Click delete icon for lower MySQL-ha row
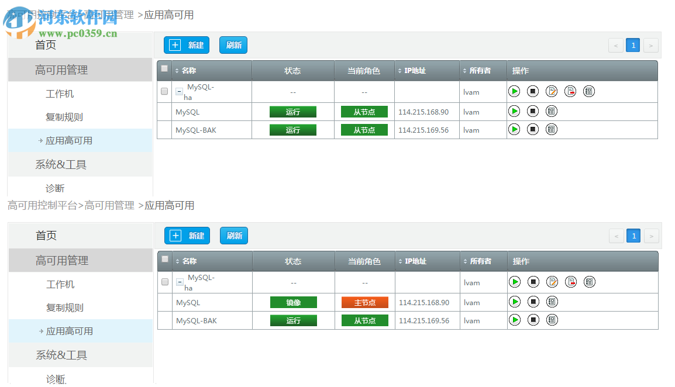 point(571,282)
